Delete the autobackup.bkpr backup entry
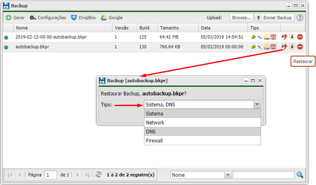 [x=300, y=47]
